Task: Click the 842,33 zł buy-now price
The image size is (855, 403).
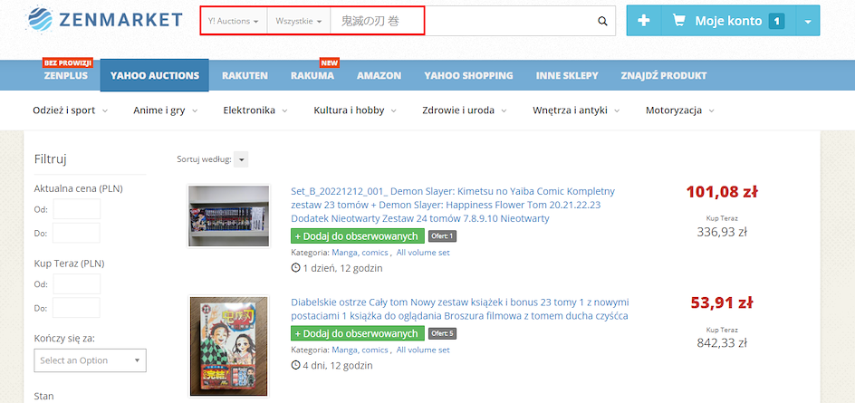Action: [721, 343]
